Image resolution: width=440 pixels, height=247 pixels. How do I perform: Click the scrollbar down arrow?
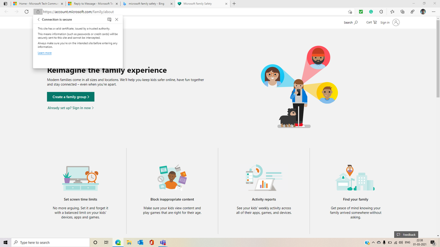(438, 236)
